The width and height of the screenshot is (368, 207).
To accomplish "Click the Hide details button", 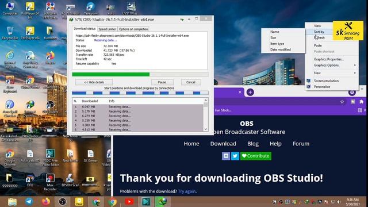I will [94, 82].
